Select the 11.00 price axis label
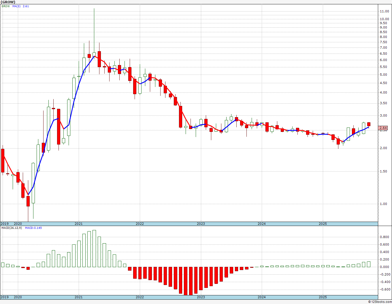The image size is (392, 304). click(x=384, y=11)
